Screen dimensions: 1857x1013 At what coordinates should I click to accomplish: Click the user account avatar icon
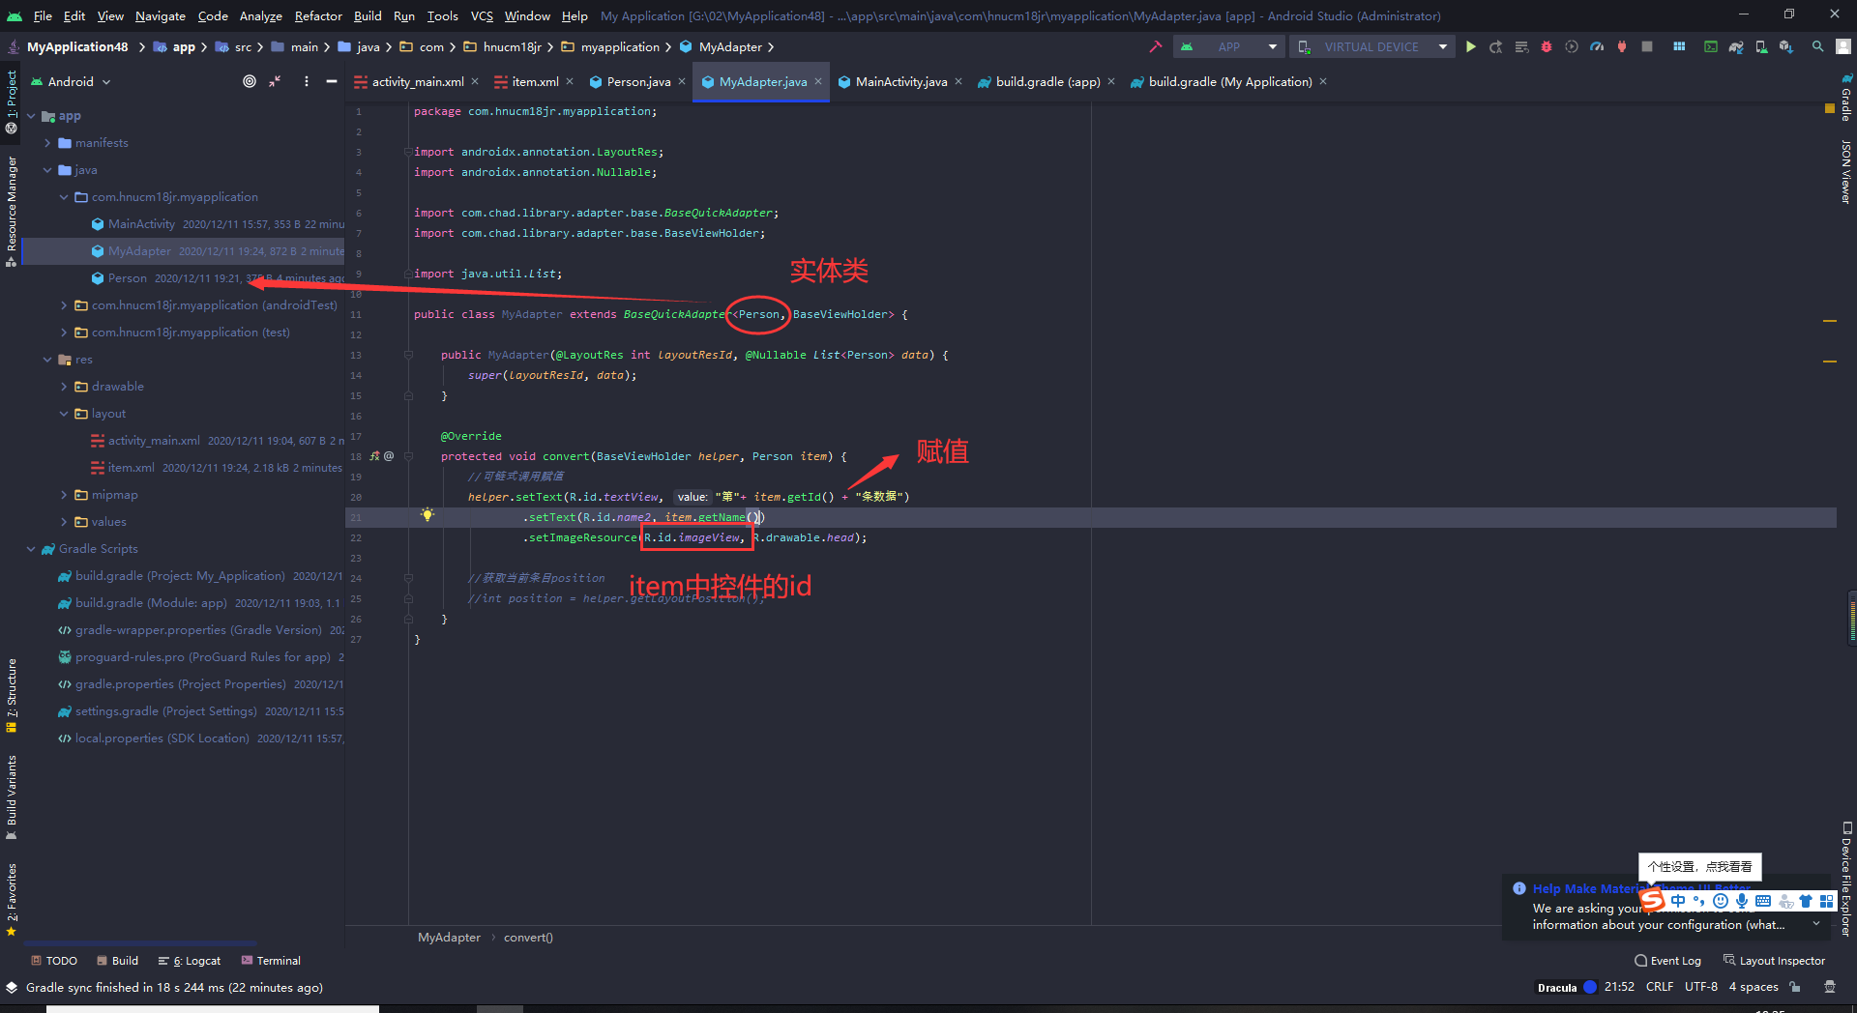pyautogui.click(x=1843, y=46)
